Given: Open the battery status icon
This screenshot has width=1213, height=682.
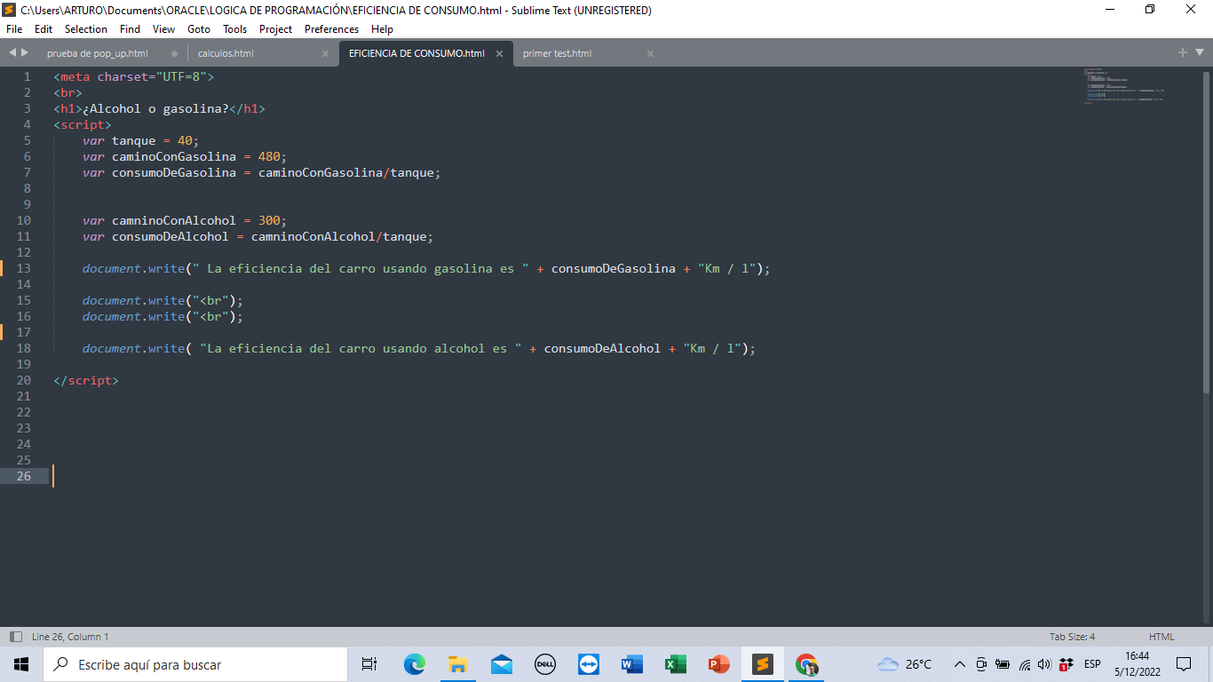Looking at the screenshot, I should 1003,664.
